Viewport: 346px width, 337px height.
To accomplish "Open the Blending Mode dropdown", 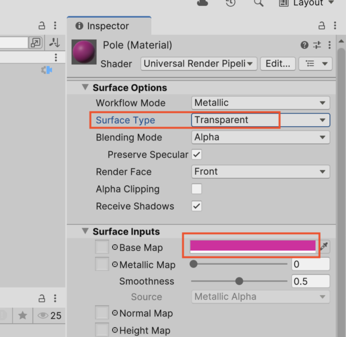I will click(x=261, y=138).
